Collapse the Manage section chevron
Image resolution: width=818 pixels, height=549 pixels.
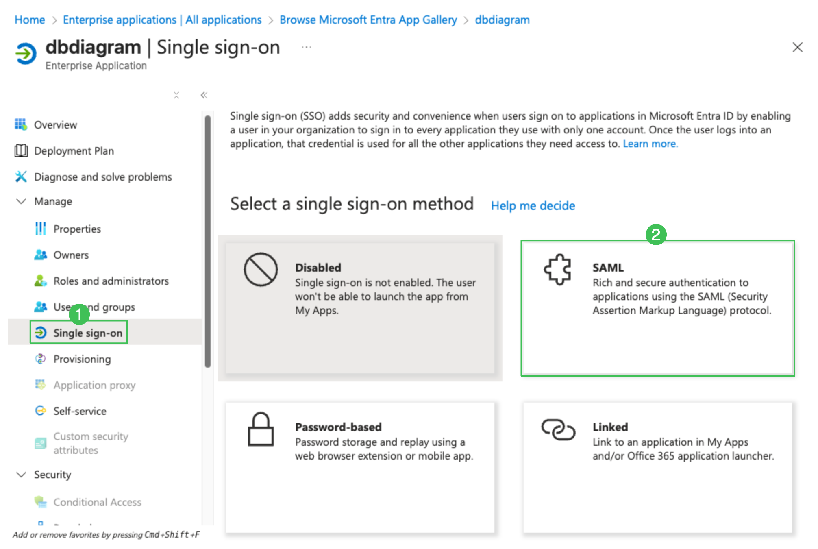[21, 201]
